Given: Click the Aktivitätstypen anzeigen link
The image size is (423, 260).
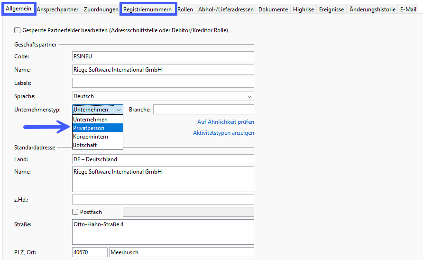Looking at the screenshot, I should point(223,133).
